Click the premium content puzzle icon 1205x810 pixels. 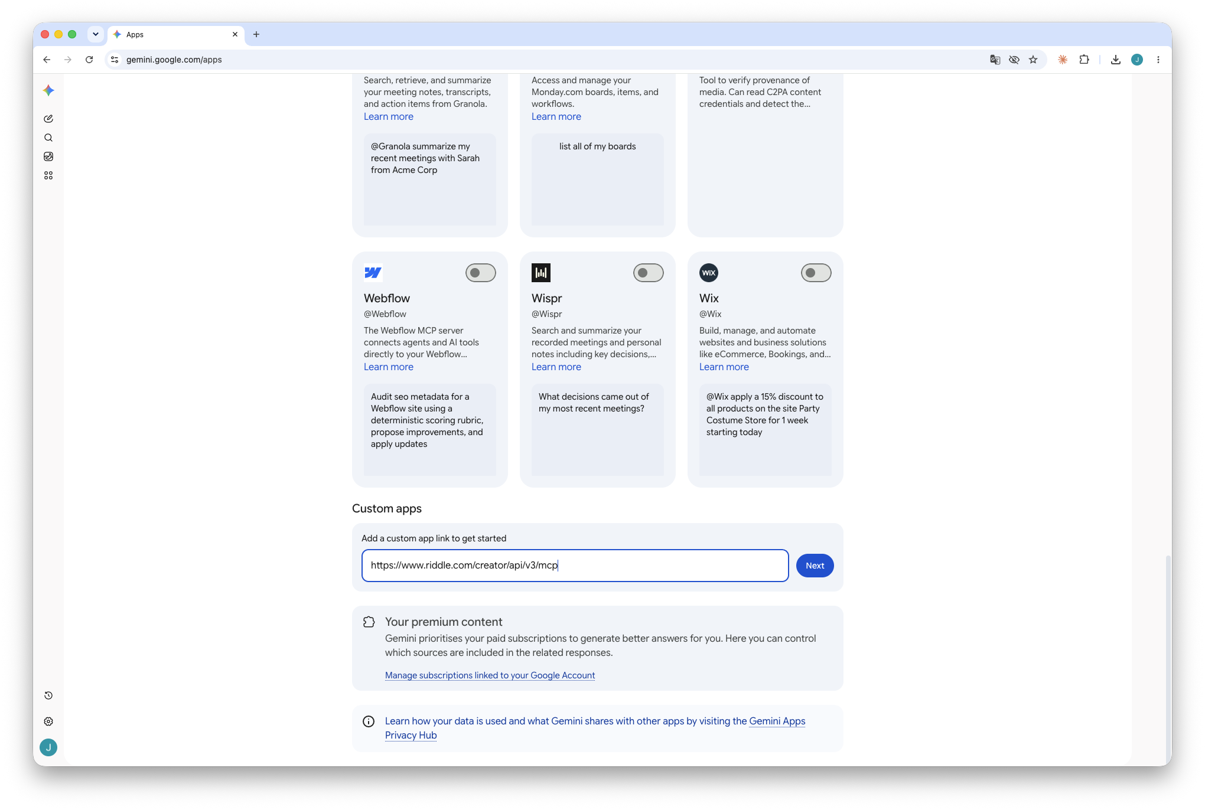click(x=369, y=622)
